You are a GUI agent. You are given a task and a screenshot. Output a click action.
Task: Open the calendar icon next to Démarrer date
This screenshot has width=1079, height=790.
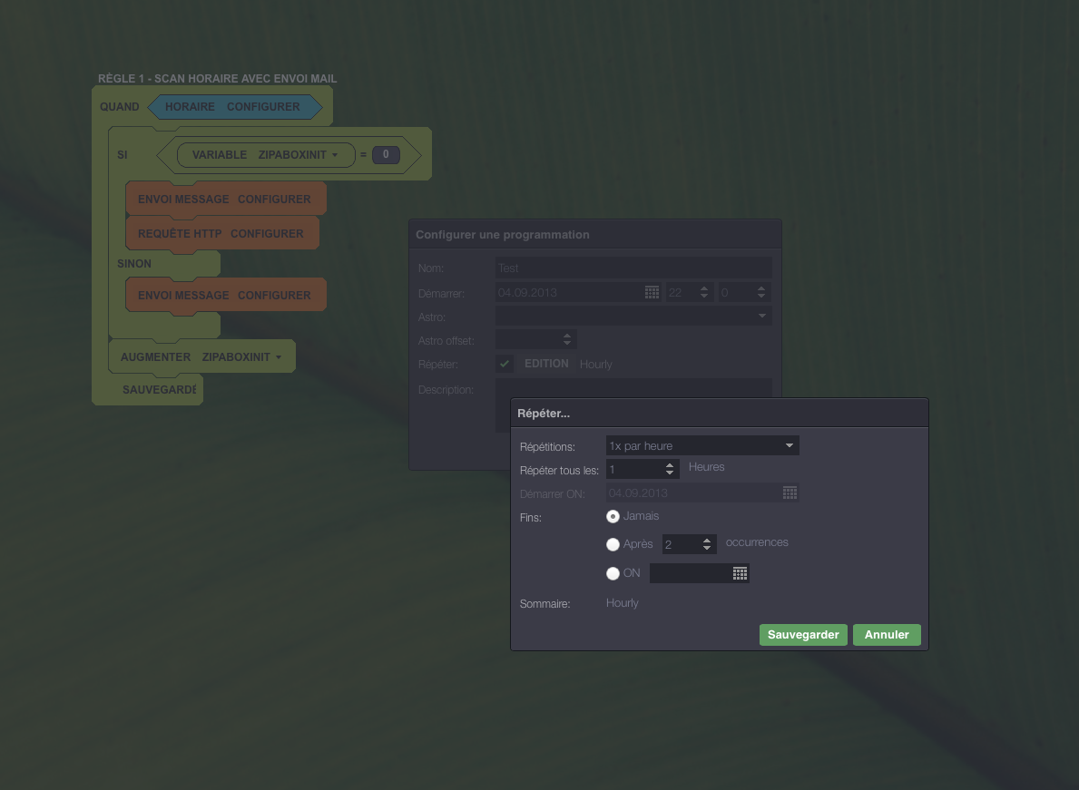tap(652, 292)
